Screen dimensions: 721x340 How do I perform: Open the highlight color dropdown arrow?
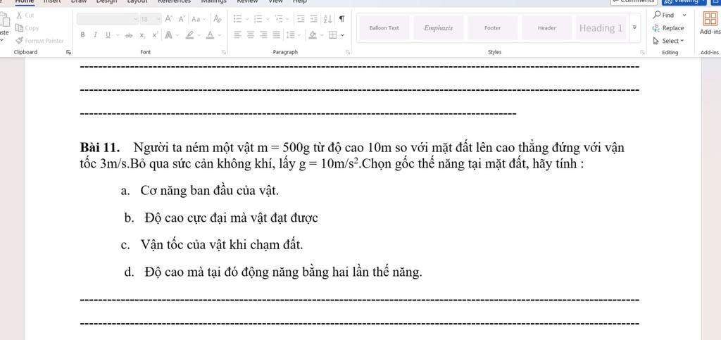199,35
